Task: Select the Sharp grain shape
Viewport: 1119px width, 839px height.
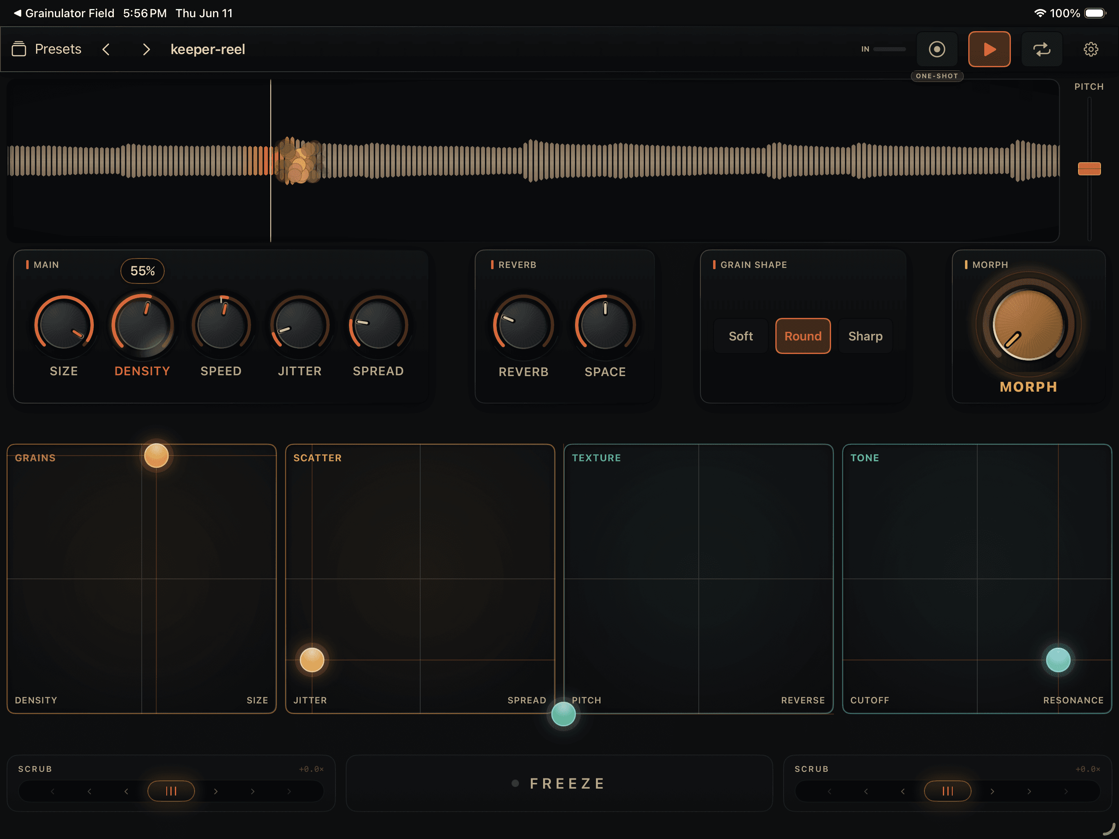Action: point(865,336)
